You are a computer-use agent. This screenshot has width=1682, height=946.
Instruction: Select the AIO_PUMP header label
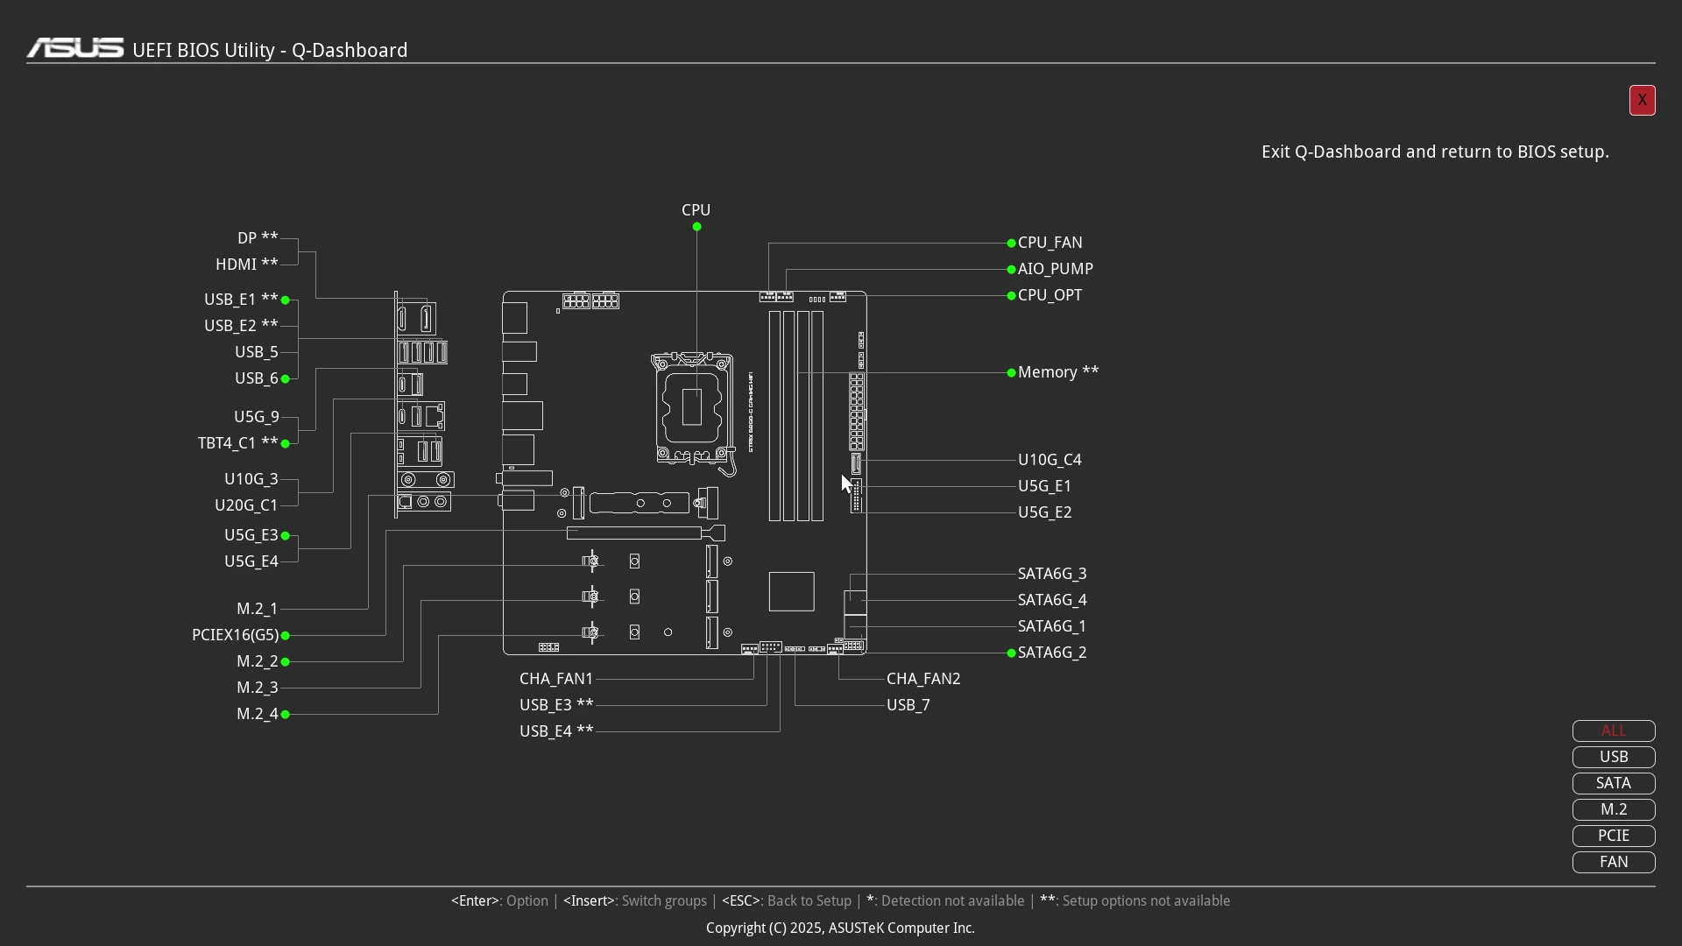point(1055,269)
